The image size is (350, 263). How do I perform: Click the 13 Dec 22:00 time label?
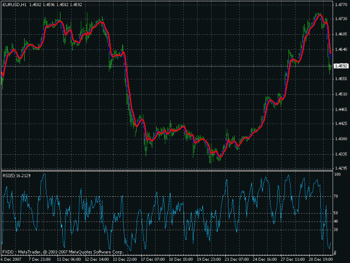click(x=125, y=260)
